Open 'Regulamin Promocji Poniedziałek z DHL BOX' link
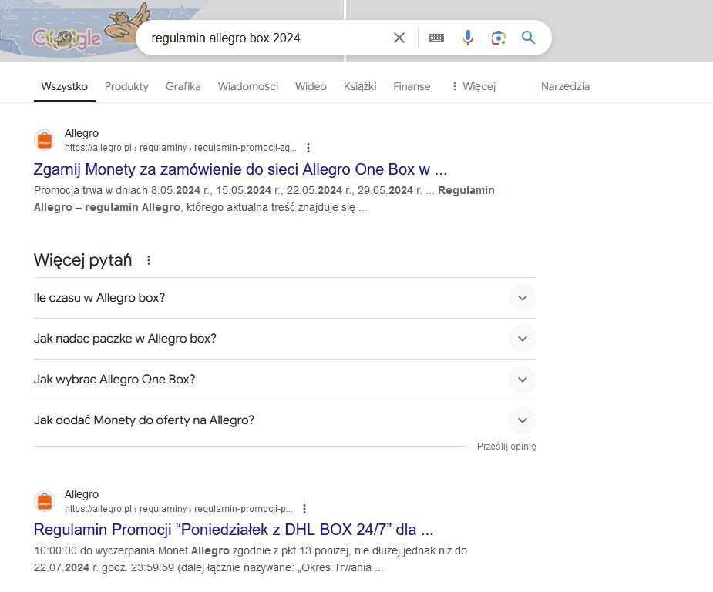 click(x=234, y=530)
